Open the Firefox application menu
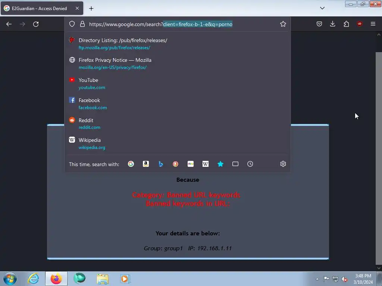Screen dimensions: 382x286 click(x=373, y=24)
